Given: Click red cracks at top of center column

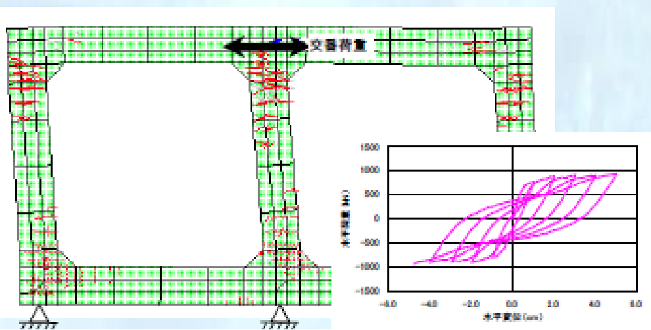Looking at the screenshot, I should [x=272, y=80].
